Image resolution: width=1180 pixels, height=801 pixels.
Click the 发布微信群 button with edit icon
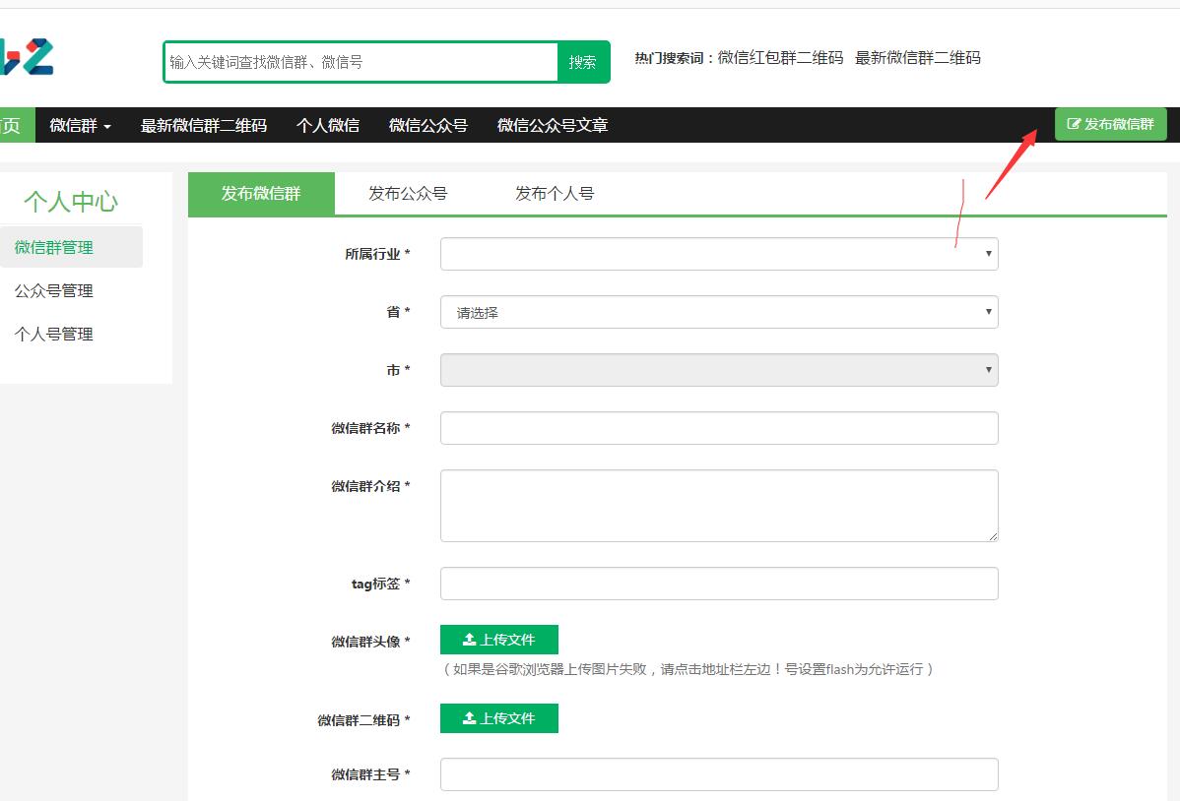point(1110,125)
